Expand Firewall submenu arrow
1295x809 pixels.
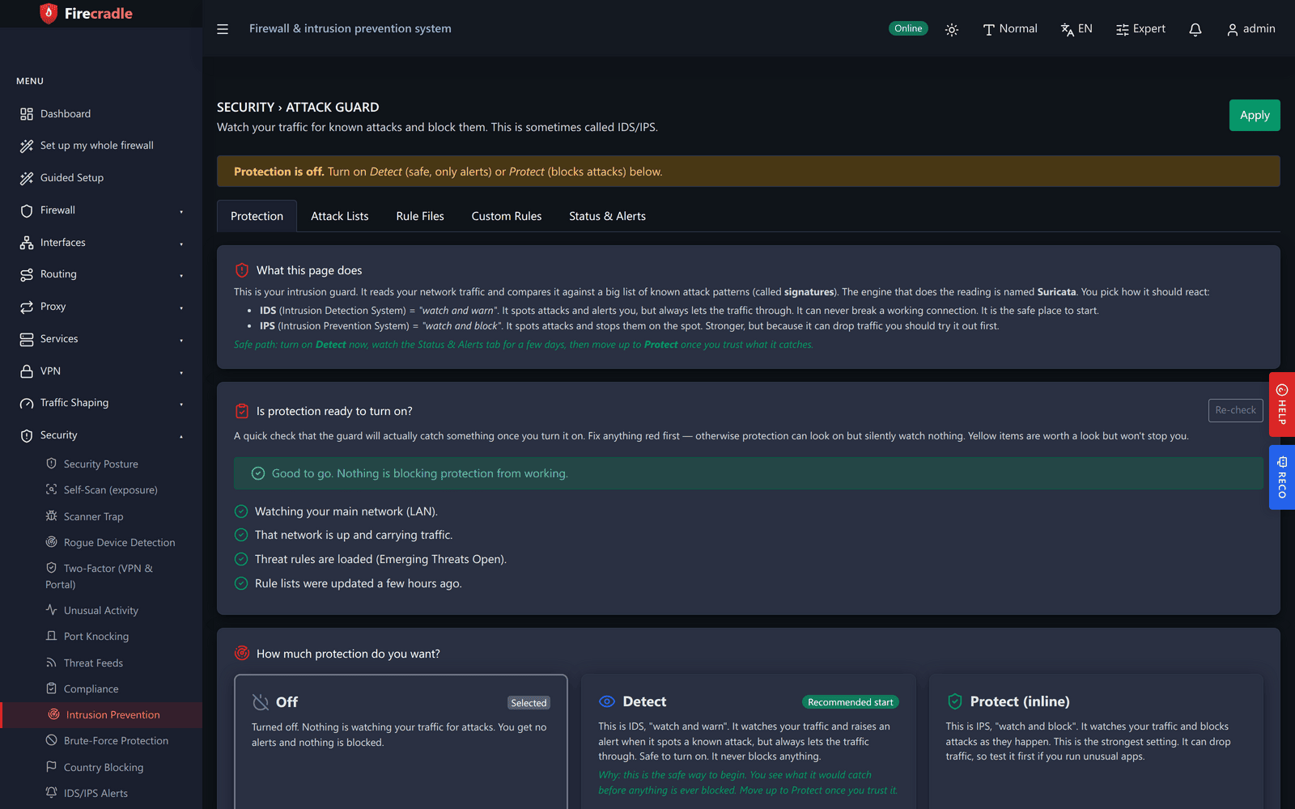click(x=181, y=211)
